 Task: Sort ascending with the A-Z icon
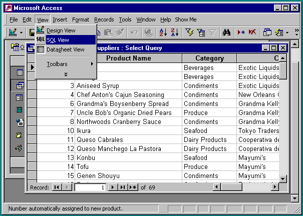point(163,32)
